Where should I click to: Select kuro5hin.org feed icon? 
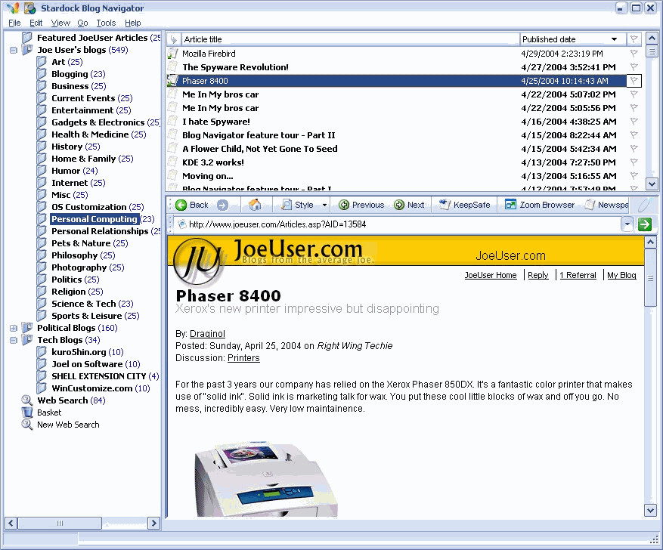42,352
